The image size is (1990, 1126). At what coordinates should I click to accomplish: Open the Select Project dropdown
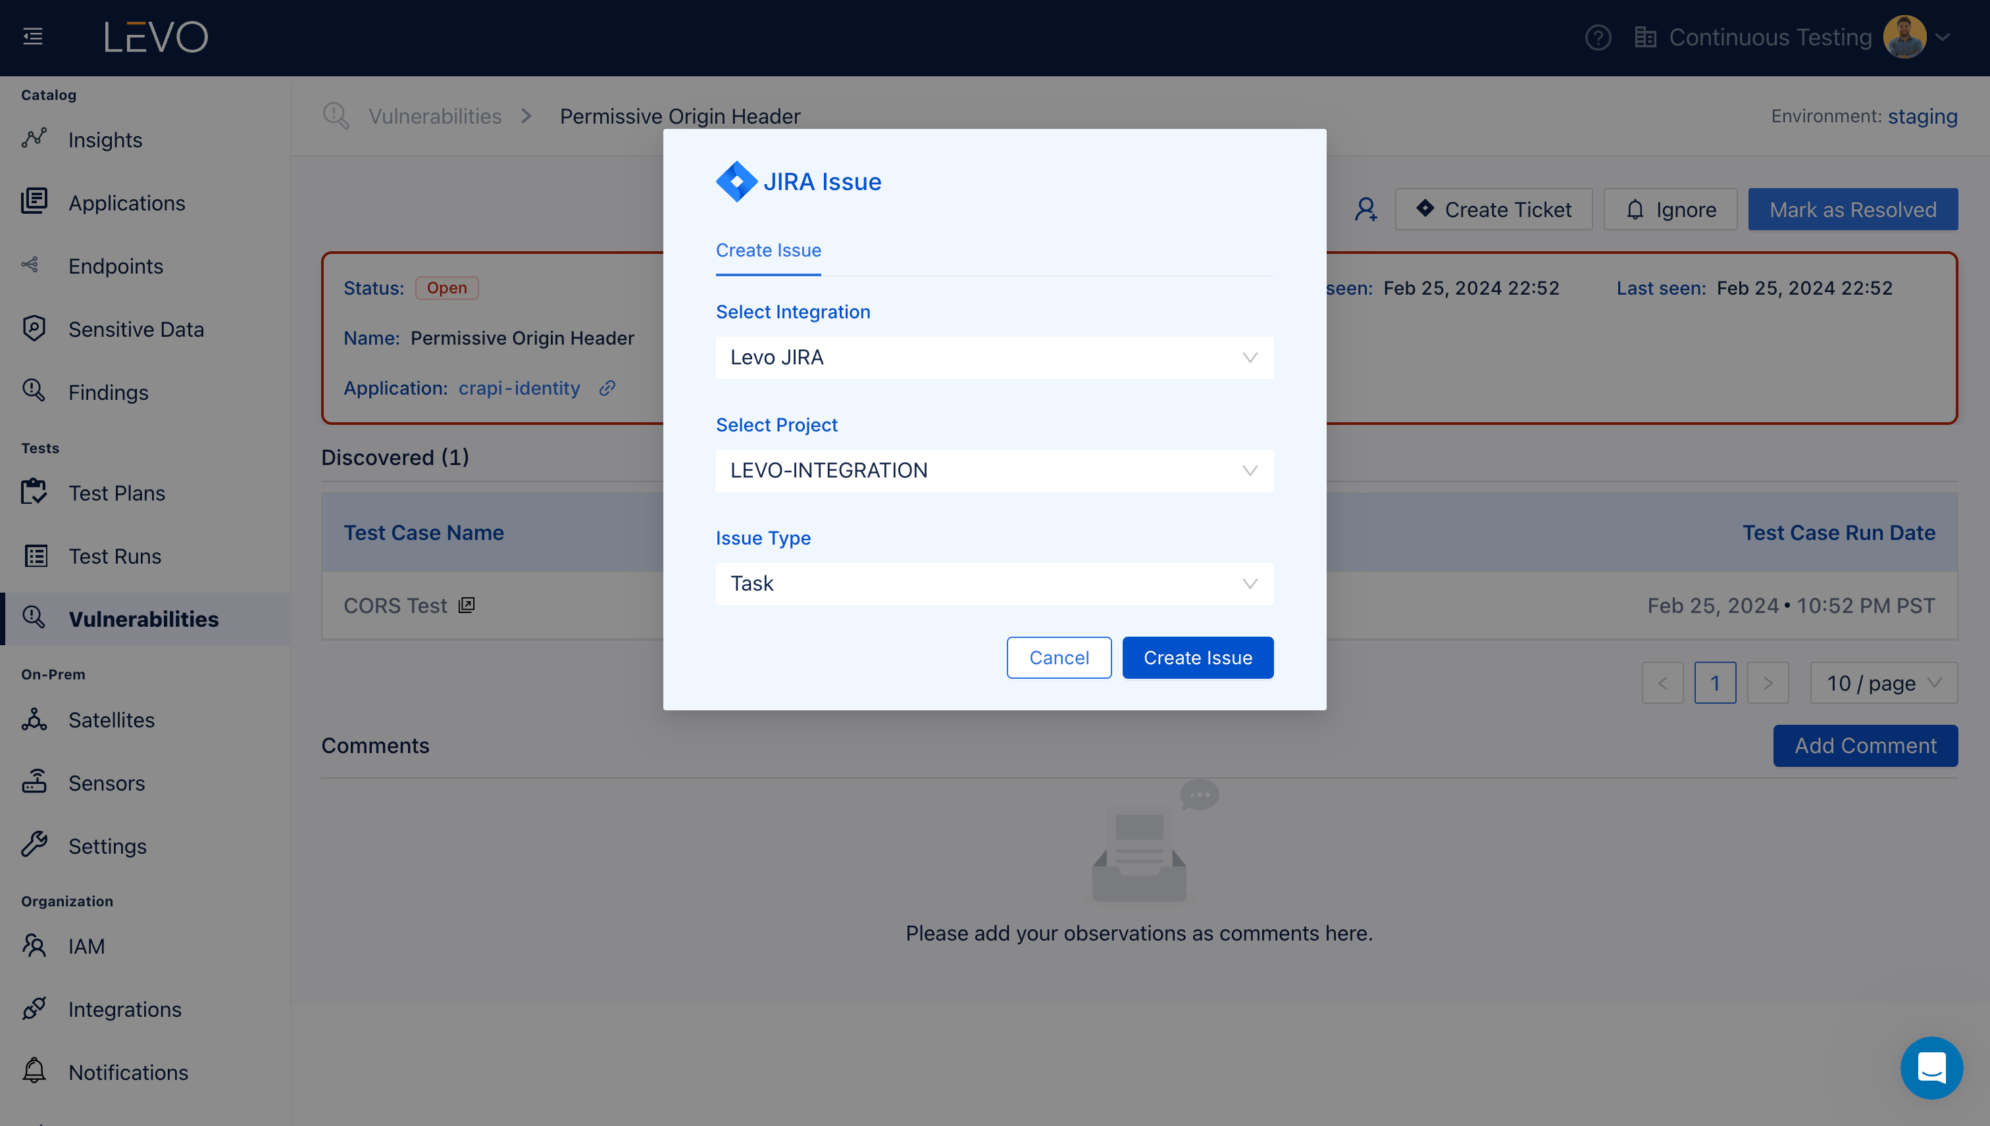tap(994, 470)
